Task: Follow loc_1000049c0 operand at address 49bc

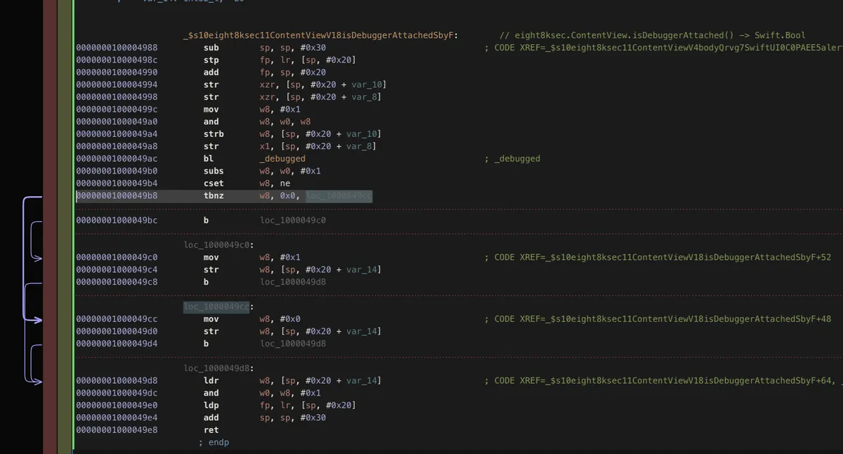Action: [x=293, y=221]
